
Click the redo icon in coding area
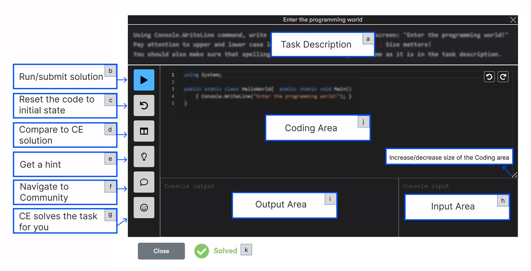(503, 77)
